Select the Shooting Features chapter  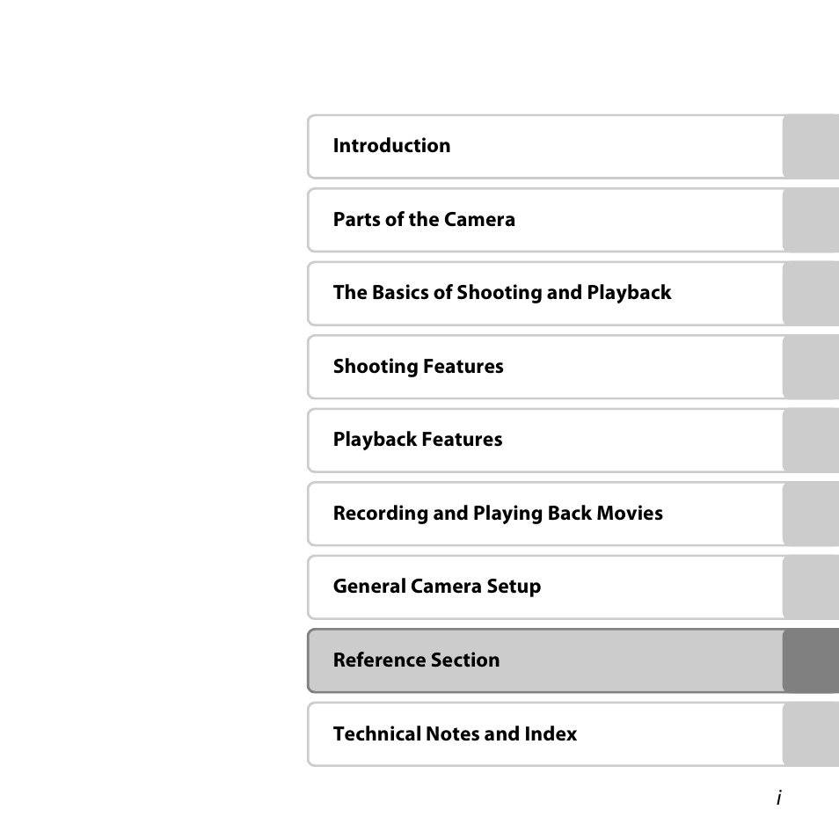point(544,367)
